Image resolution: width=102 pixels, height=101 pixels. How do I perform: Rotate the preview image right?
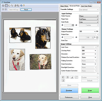18,6
